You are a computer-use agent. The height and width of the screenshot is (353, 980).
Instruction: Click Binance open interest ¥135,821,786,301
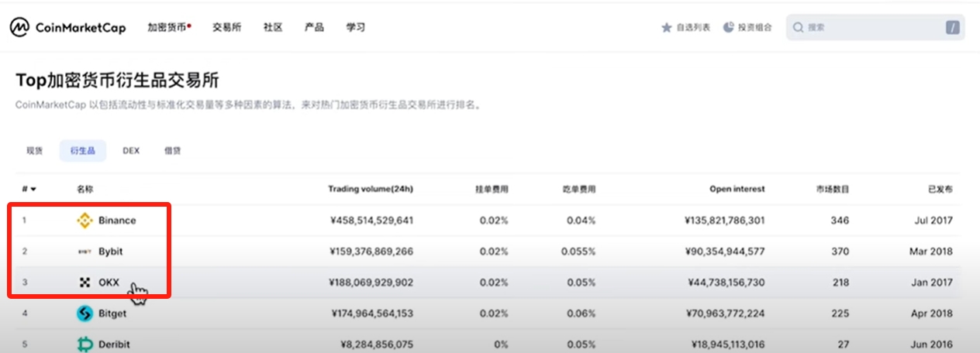coord(725,221)
